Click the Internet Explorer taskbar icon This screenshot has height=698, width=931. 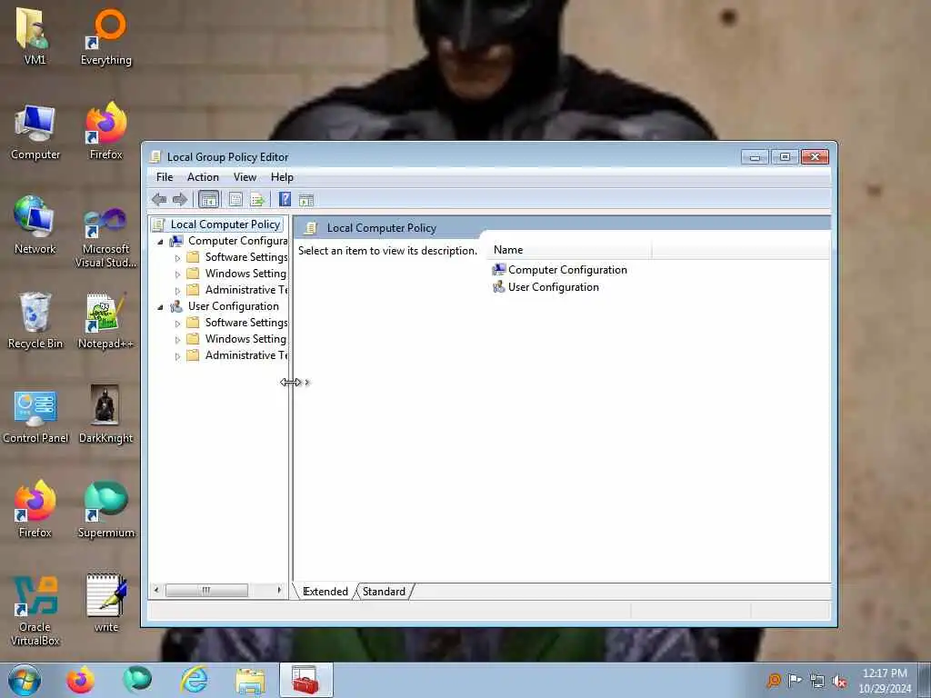coord(195,680)
